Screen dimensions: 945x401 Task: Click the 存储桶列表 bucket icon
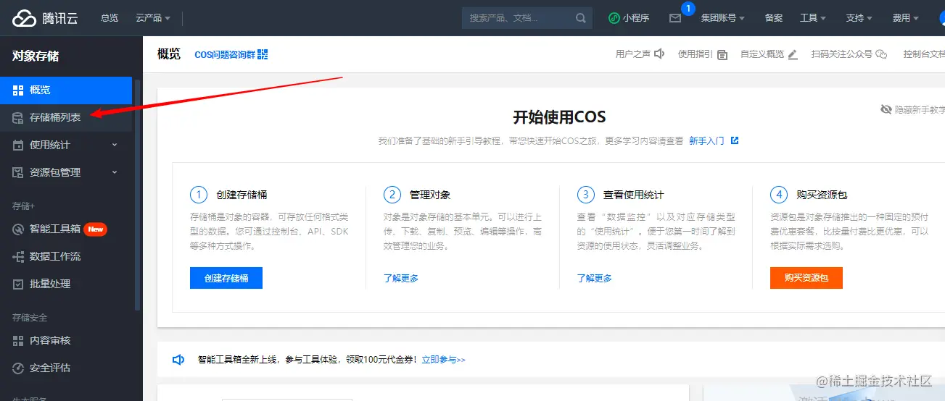(x=18, y=117)
